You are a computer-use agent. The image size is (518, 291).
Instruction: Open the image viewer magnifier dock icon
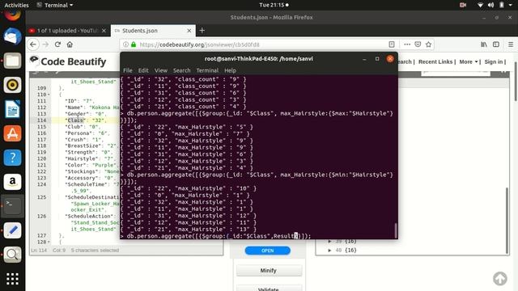pos(12,255)
